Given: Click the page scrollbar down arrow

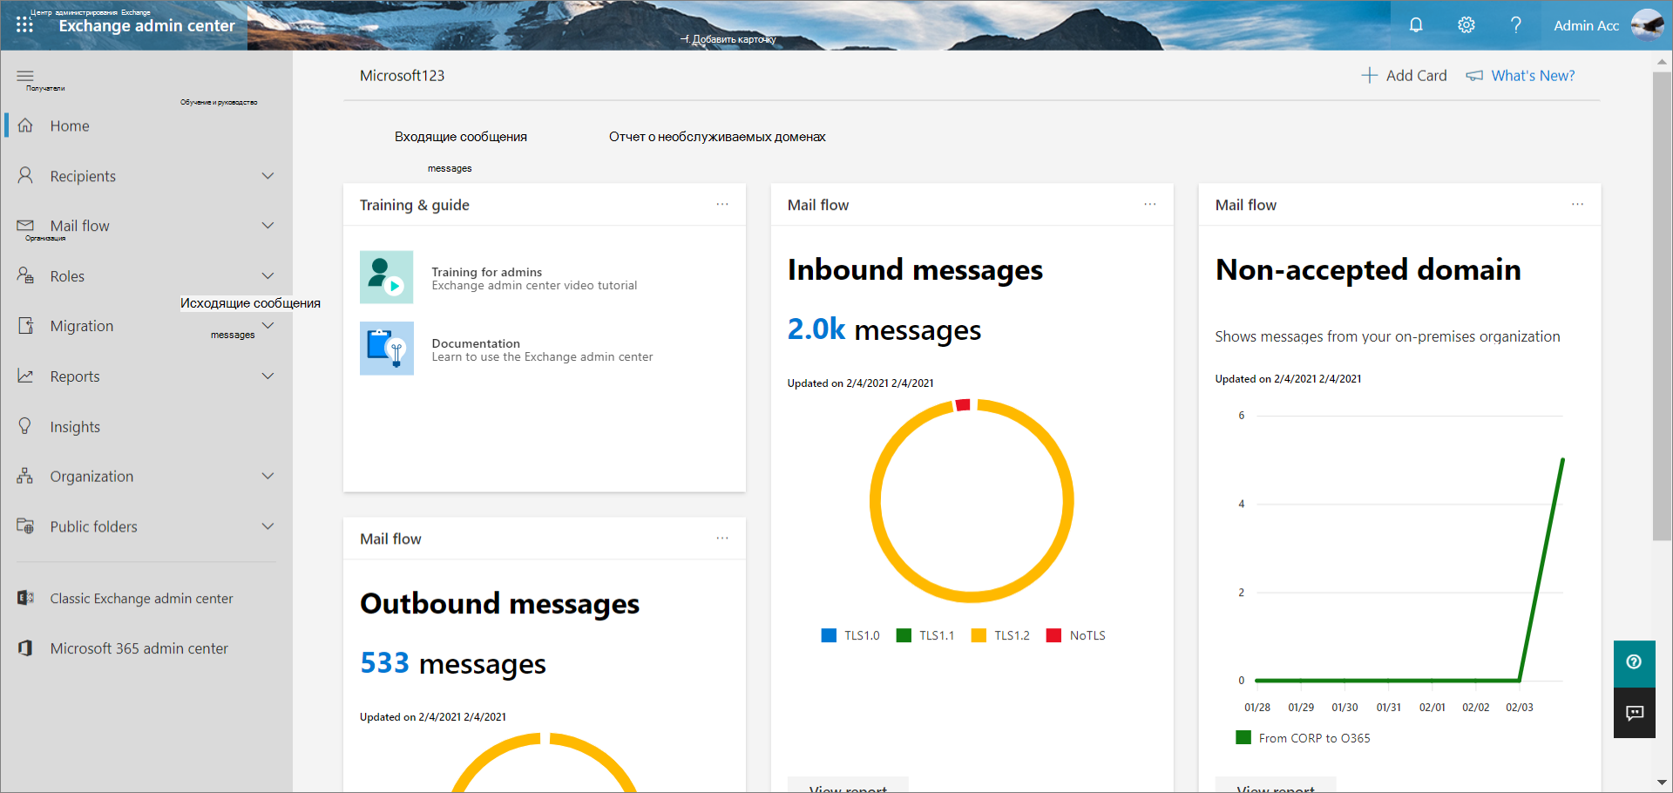Looking at the screenshot, I should click(1662, 782).
